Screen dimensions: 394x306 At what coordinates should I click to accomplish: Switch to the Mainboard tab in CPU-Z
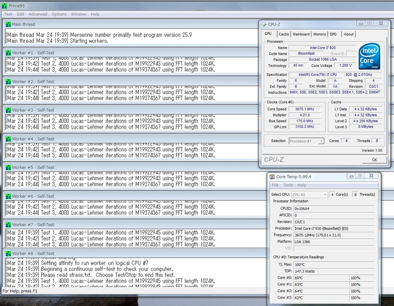[301, 34]
